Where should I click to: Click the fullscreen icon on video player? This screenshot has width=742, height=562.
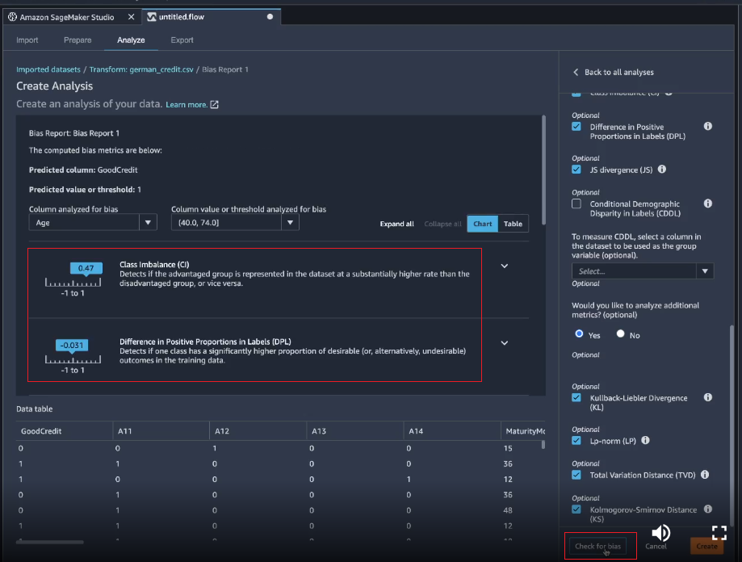tap(719, 532)
